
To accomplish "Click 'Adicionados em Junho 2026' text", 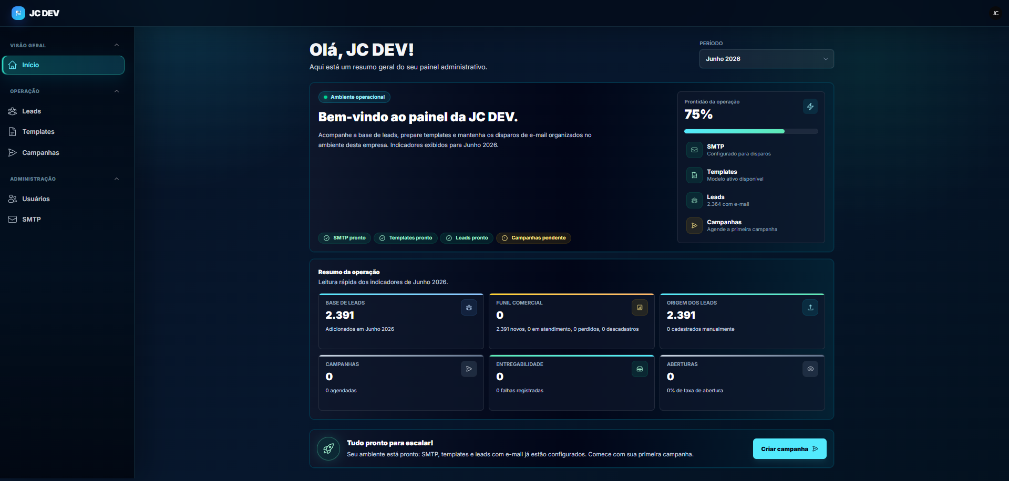I will tap(359, 329).
